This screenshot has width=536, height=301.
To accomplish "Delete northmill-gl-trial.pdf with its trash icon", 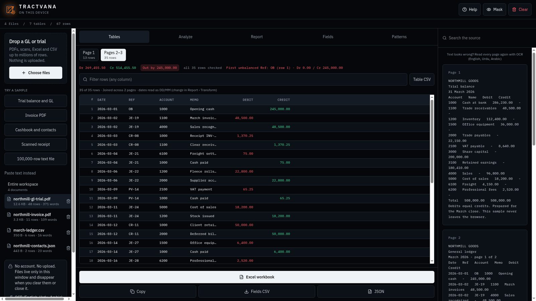I will tap(68, 201).
